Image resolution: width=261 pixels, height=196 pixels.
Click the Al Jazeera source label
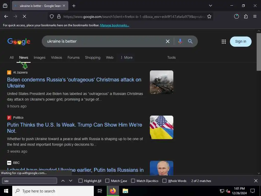point(20,72)
